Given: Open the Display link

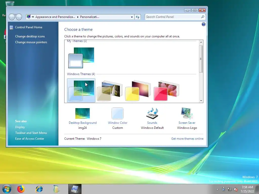Looking at the screenshot, I should (x=20, y=127).
